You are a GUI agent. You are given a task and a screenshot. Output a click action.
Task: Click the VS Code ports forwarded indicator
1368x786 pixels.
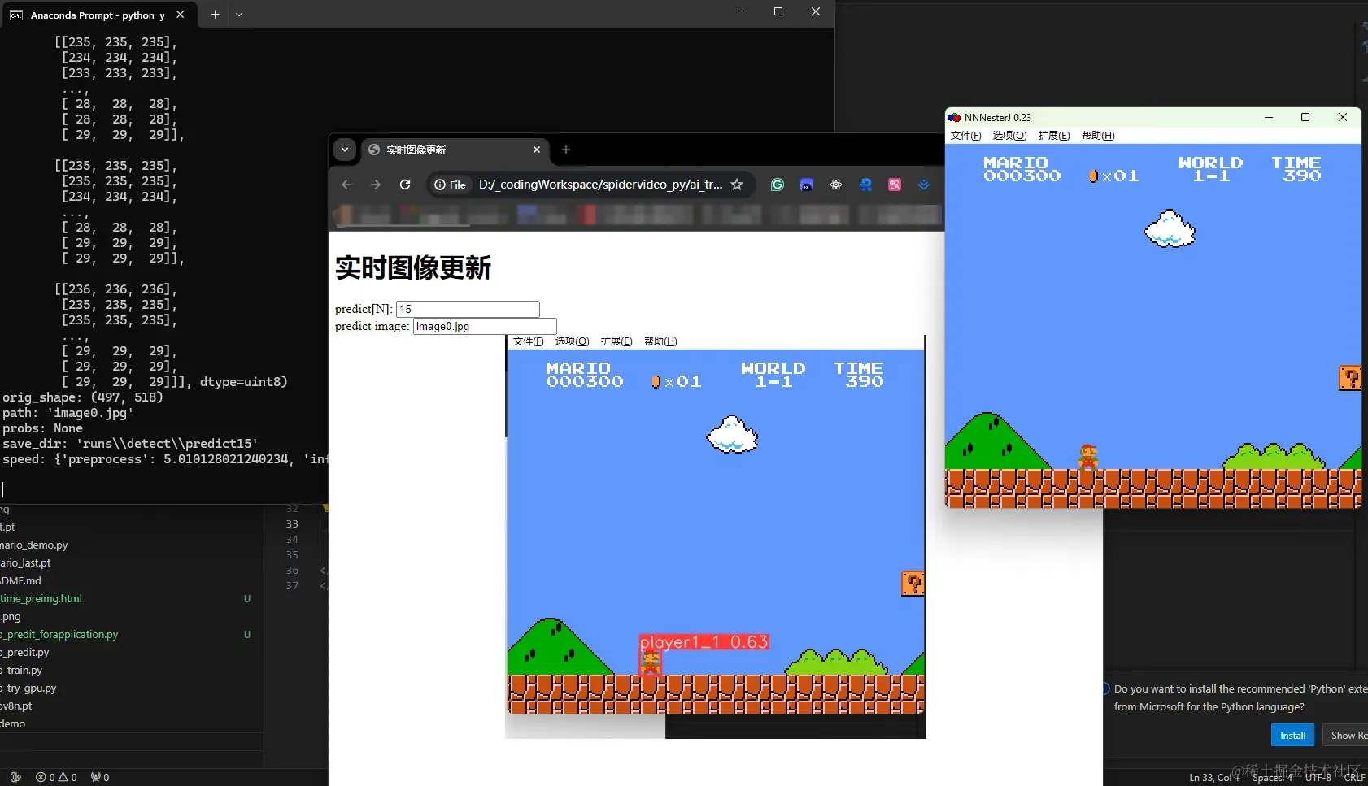tap(100, 777)
